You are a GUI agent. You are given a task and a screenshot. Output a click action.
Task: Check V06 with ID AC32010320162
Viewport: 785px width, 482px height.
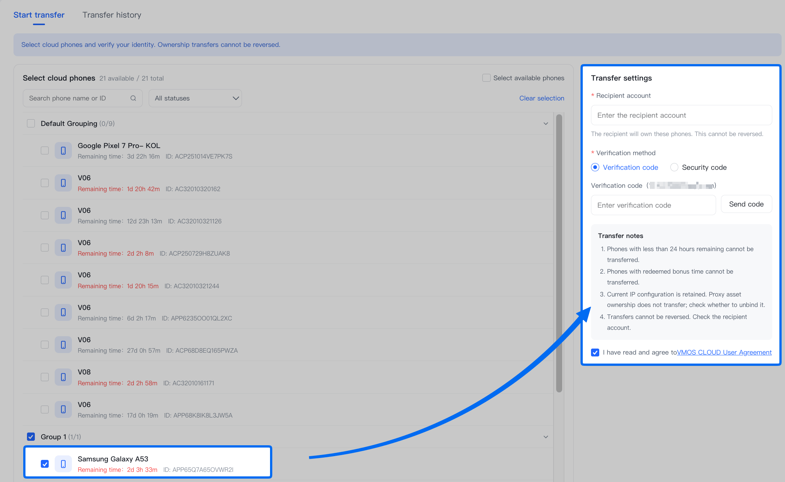click(45, 183)
